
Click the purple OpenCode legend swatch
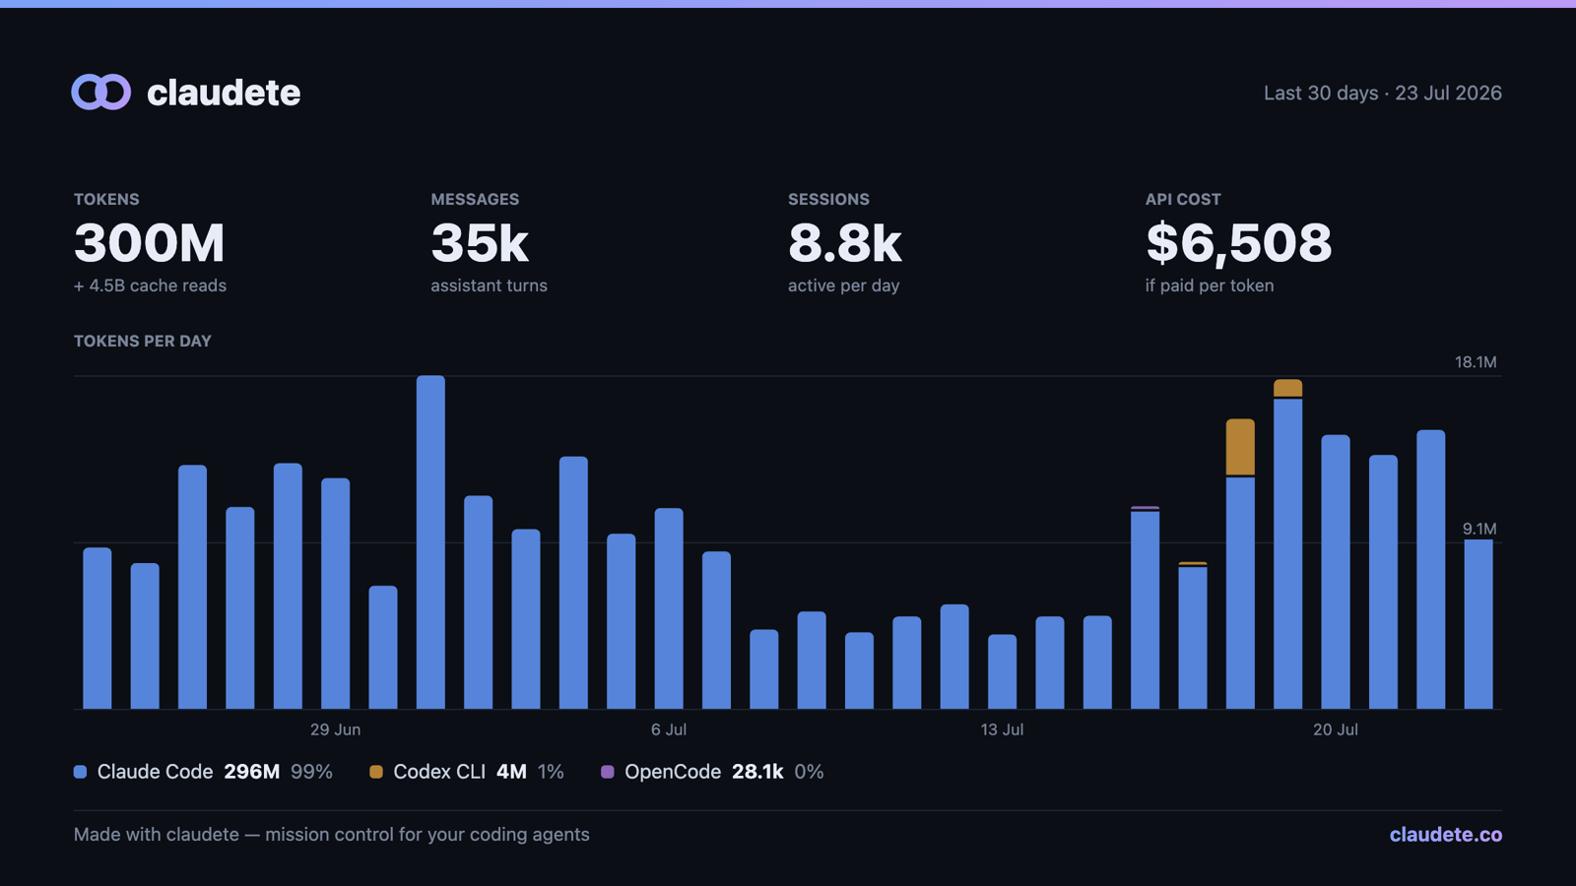(608, 772)
